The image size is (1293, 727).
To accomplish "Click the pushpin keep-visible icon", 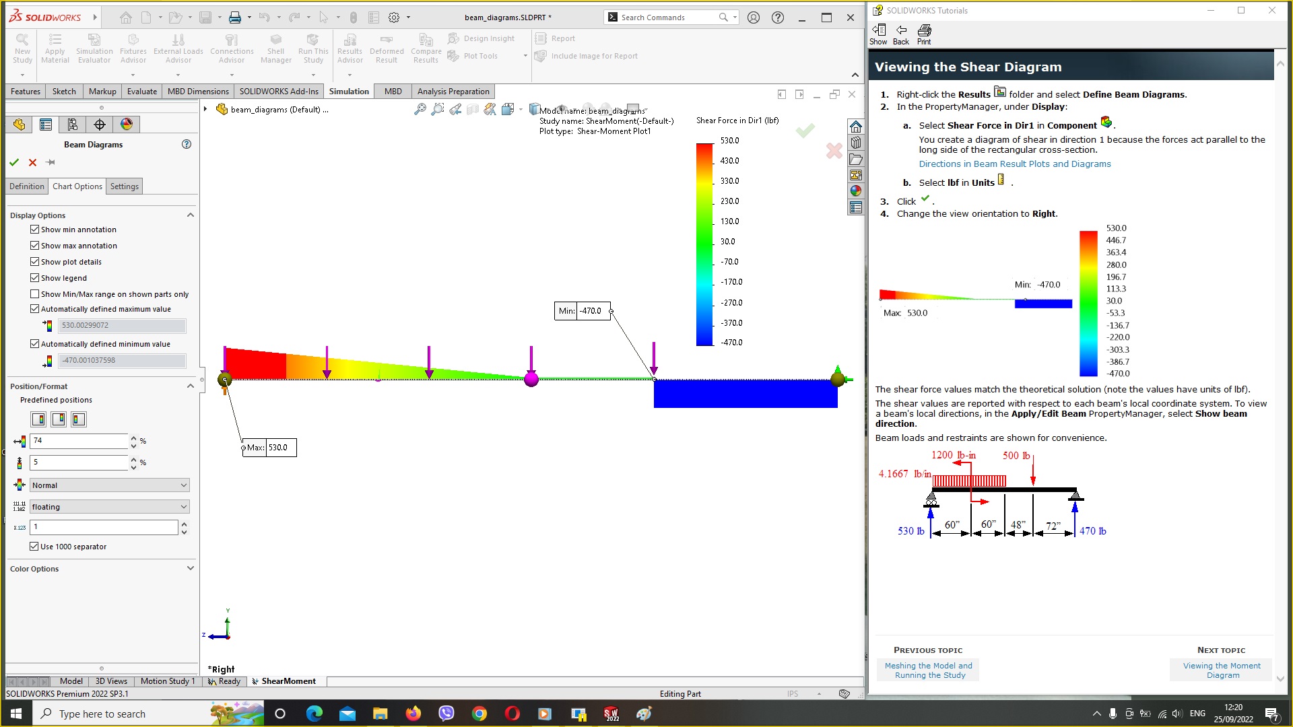I will point(51,162).
